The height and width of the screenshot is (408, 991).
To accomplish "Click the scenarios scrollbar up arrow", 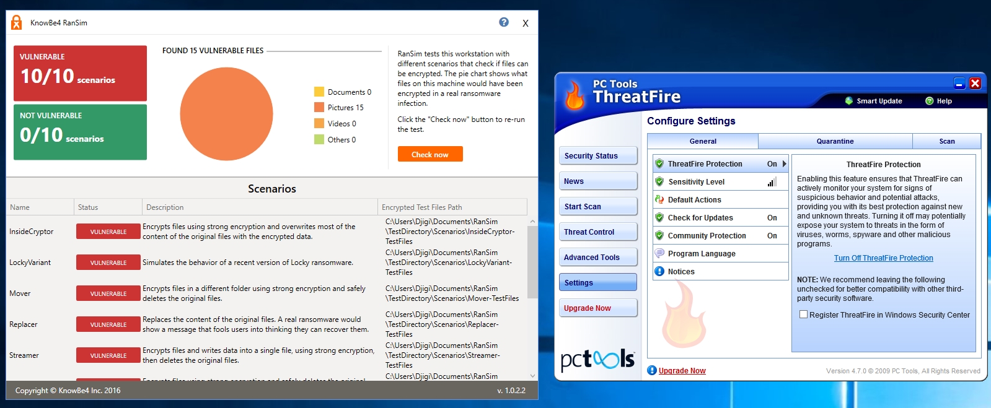I will click(x=532, y=221).
